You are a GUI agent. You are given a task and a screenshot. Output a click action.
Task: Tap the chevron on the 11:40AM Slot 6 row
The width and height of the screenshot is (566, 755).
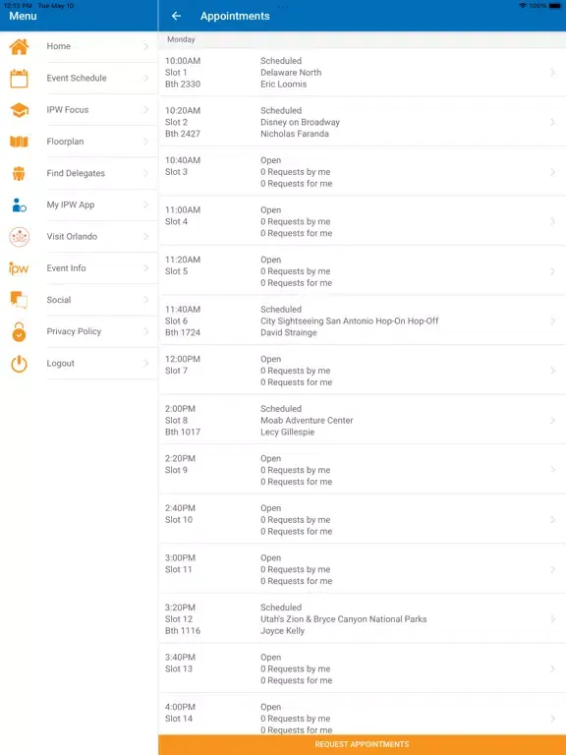552,321
